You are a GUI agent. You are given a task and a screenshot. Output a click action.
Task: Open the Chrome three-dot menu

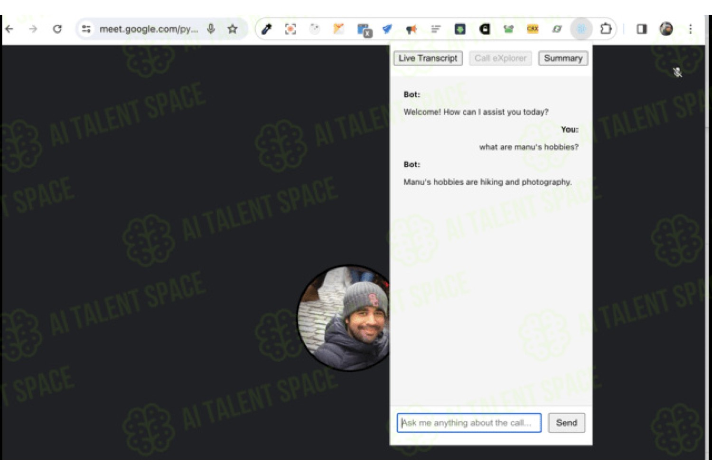click(x=690, y=29)
